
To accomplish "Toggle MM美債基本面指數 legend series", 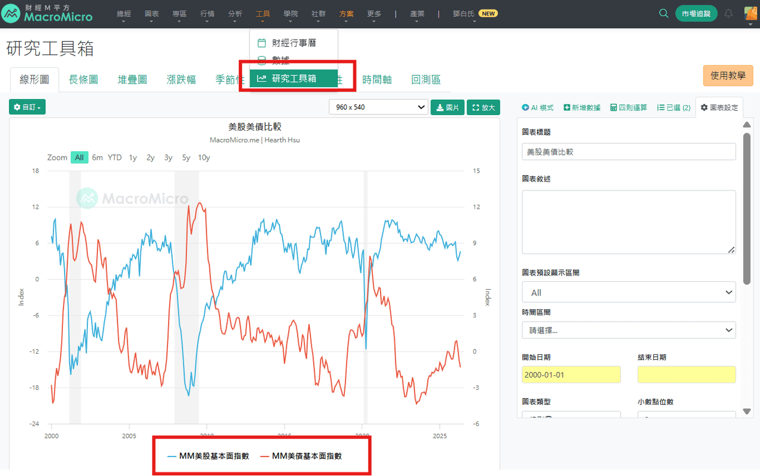I will click(302, 456).
